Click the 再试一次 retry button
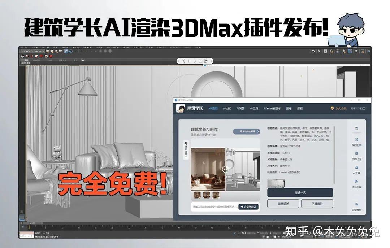This screenshot has width=390, height=248. point(300,192)
